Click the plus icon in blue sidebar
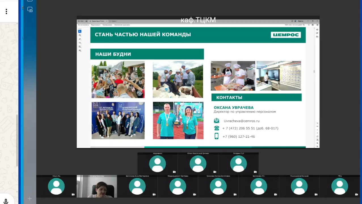This screenshot has width=362, height=204. pos(30,199)
